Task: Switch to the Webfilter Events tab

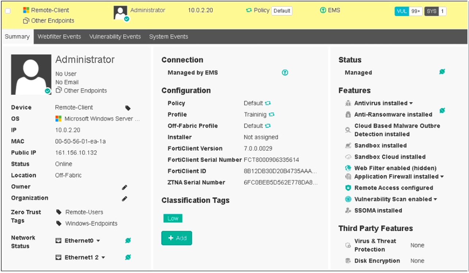Action: coord(59,37)
